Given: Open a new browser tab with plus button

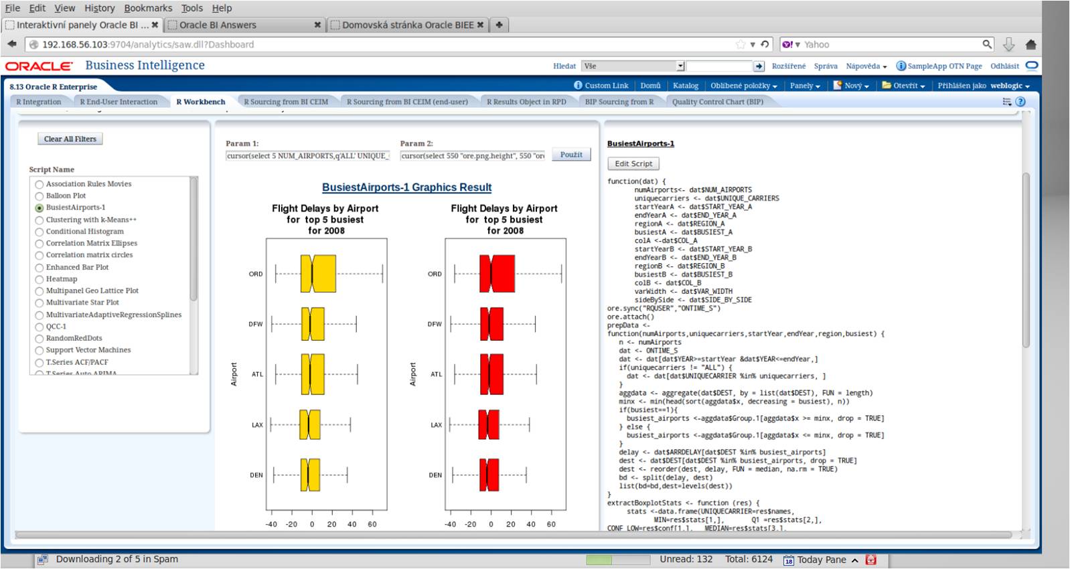Looking at the screenshot, I should [x=499, y=25].
